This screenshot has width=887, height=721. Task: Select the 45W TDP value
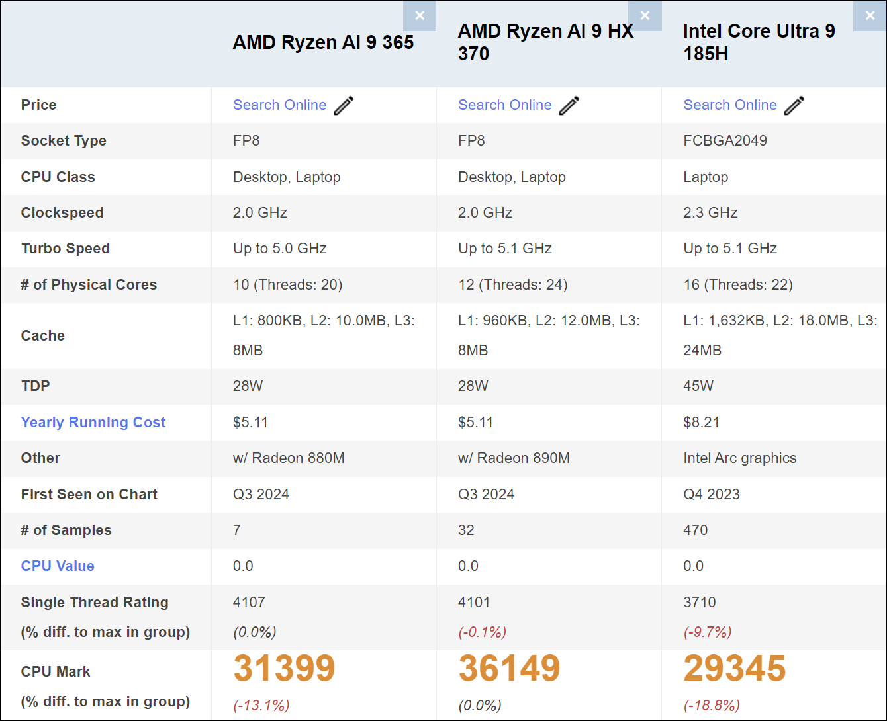(698, 386)
